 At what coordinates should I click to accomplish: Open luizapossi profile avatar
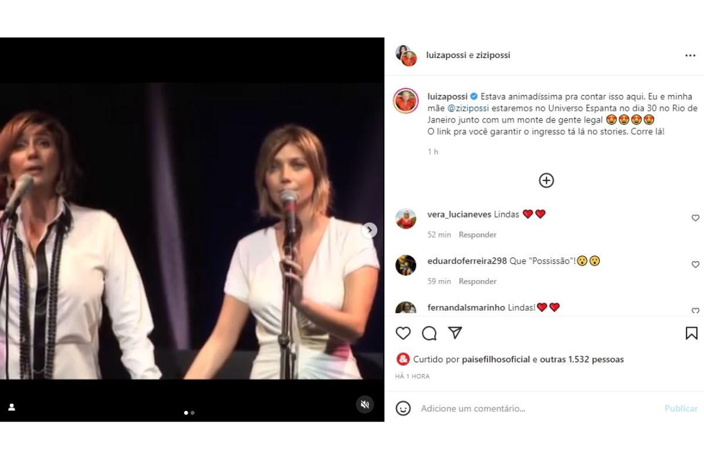click(405, 101)
